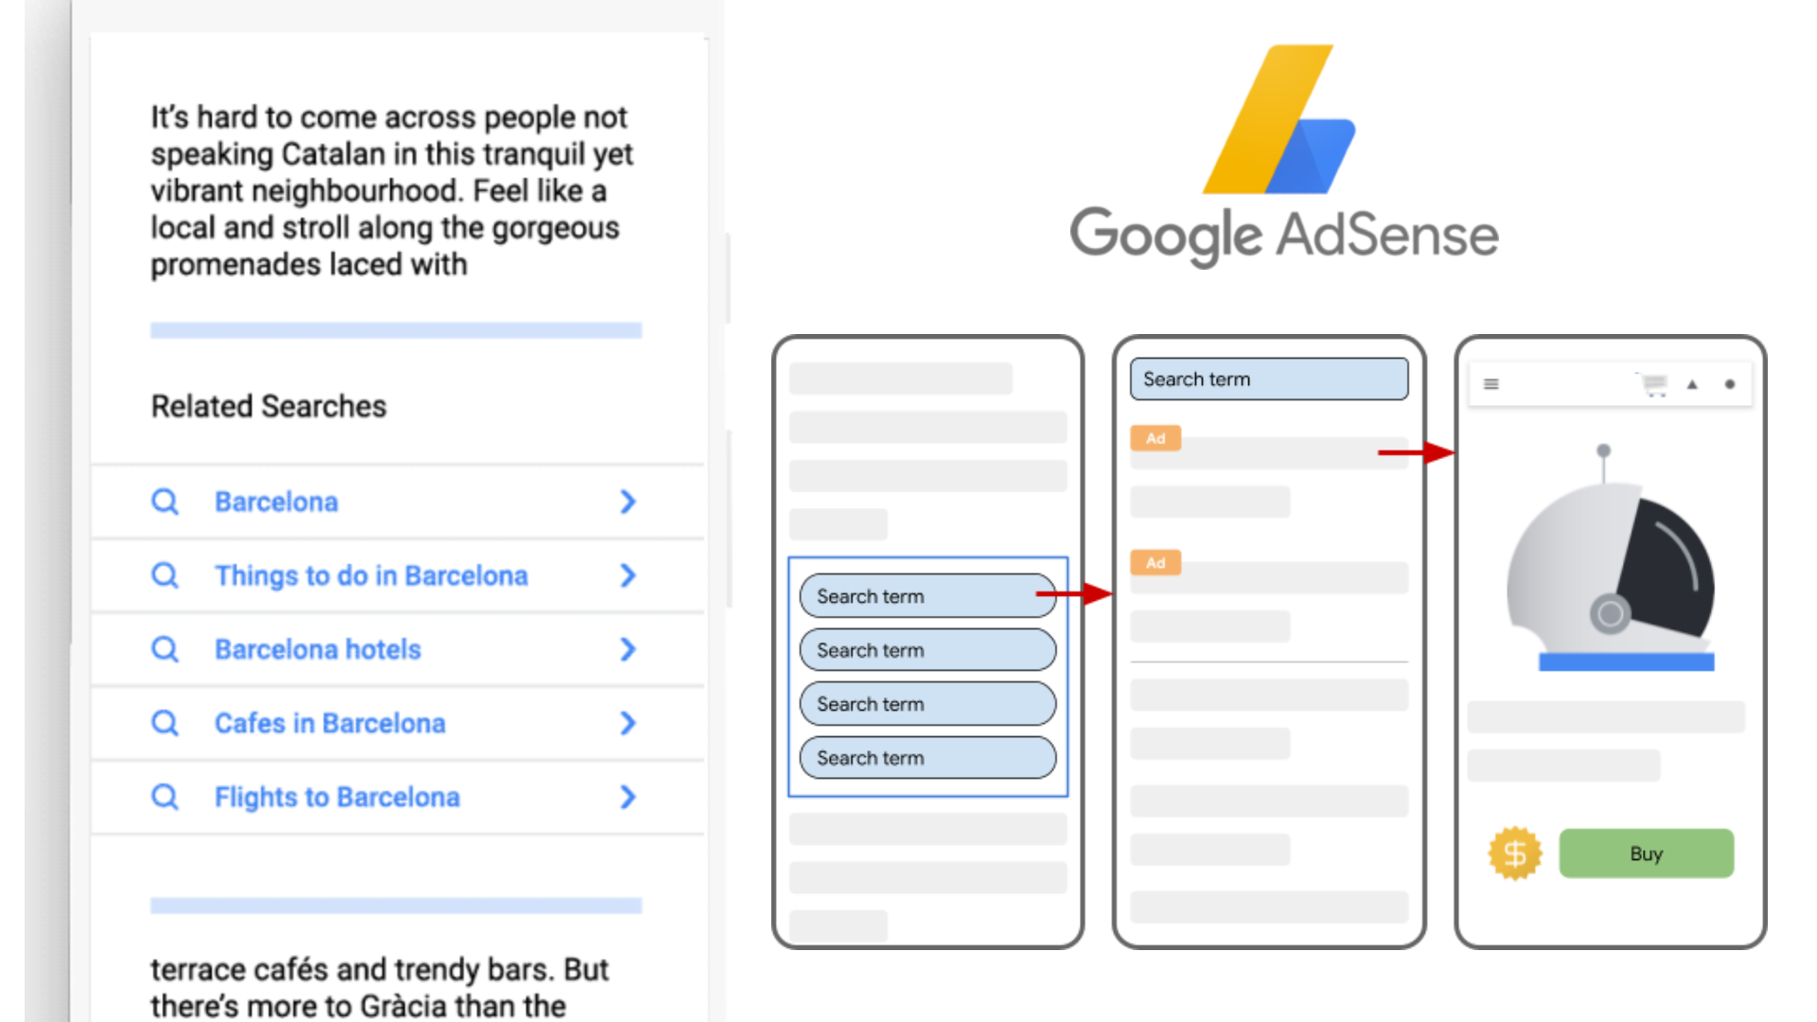Expand the Barcelona related search
This screenshot has height=1022, width=1817.
click(627, 502)
